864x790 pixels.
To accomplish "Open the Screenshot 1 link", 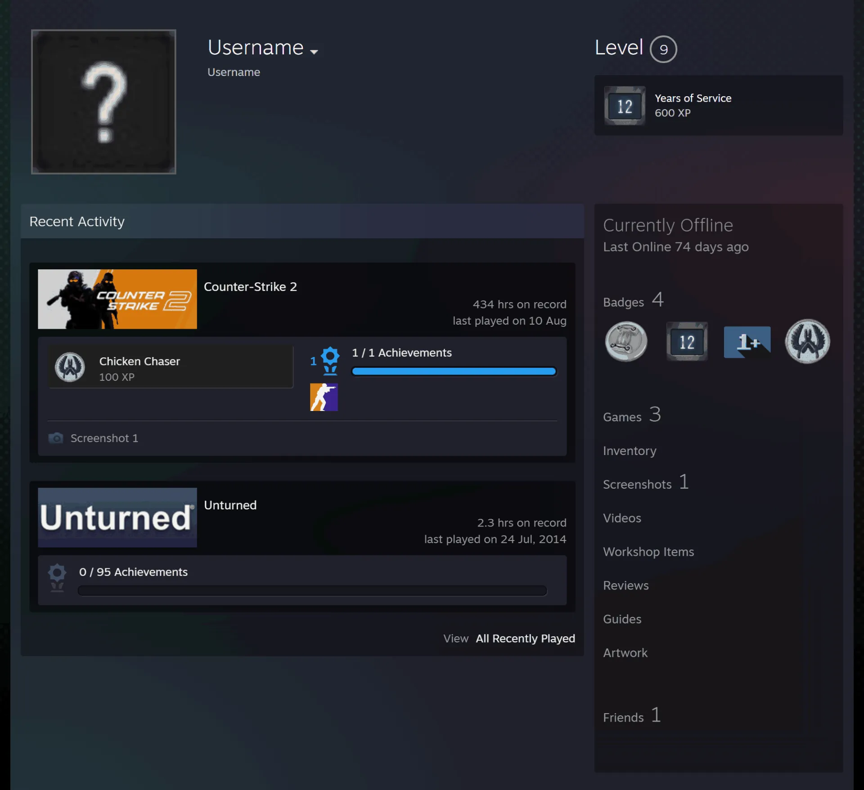I will click(x=104, y=438).
